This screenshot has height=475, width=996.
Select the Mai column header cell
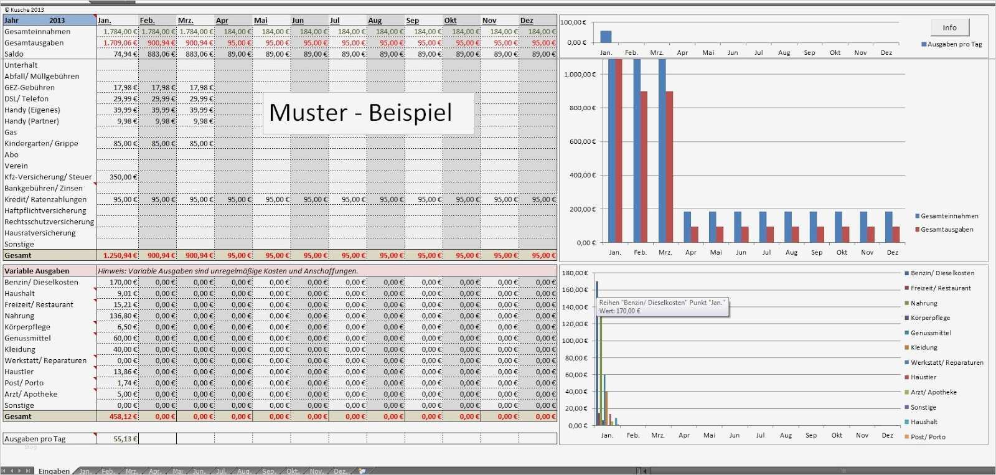(271, 21)
